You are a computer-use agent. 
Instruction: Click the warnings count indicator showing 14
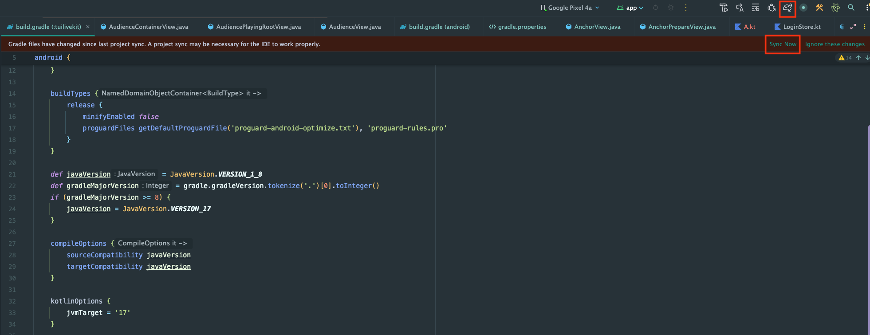click(x=845, y=58)
